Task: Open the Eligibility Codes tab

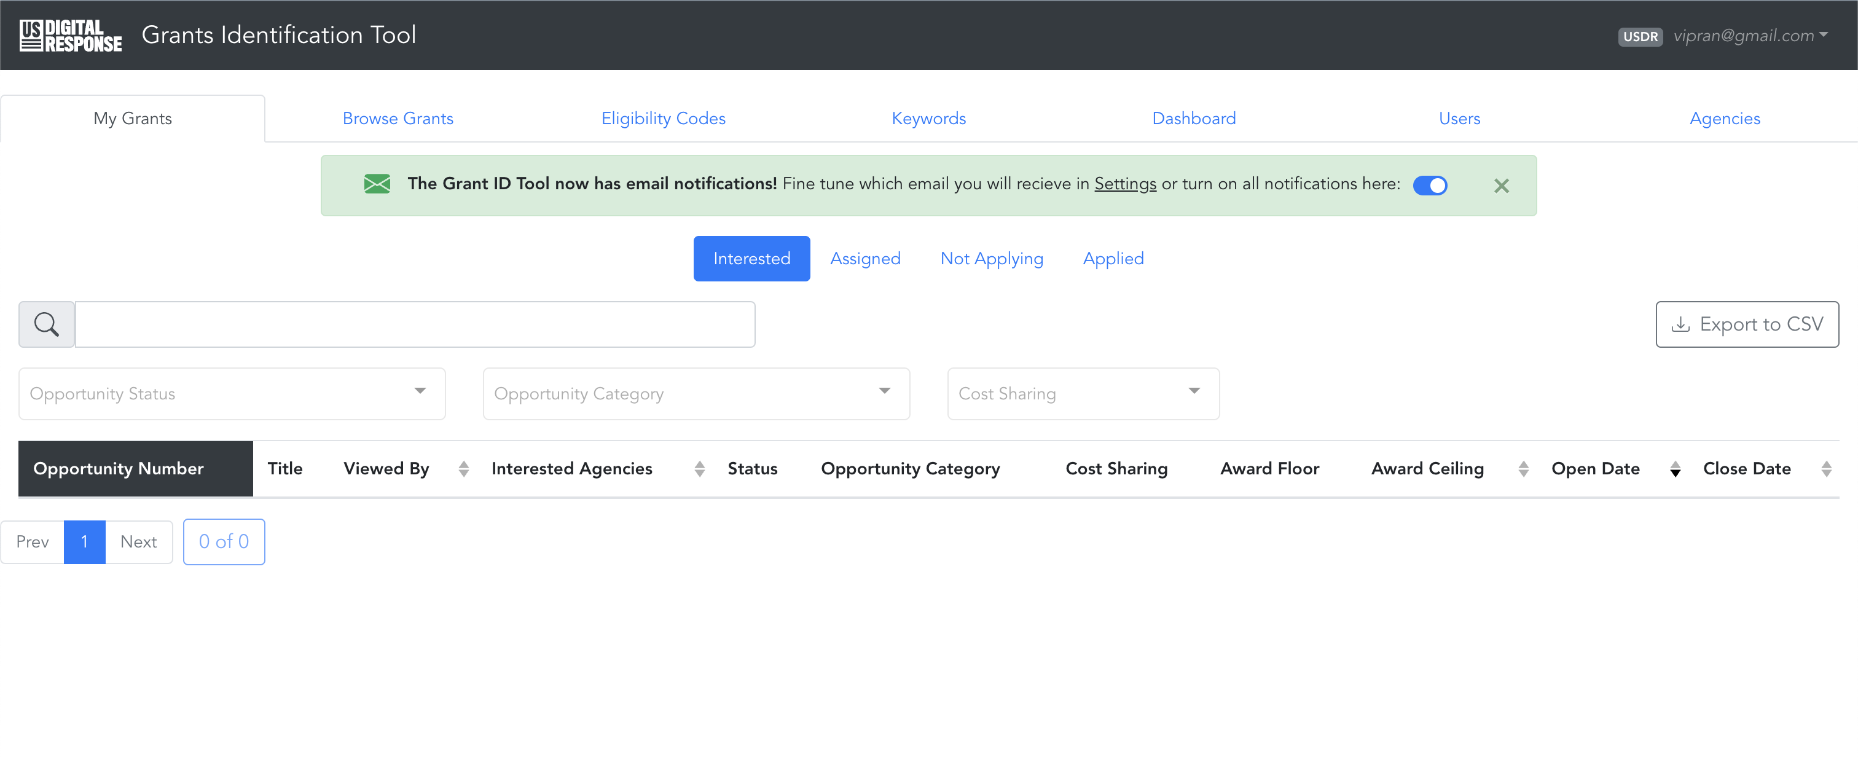Action: [x=663, y=117]
